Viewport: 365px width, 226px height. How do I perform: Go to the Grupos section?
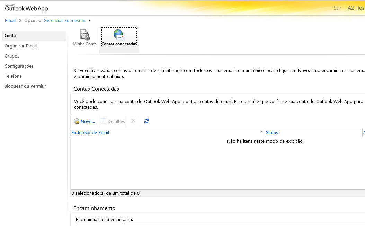pos(12,56)
